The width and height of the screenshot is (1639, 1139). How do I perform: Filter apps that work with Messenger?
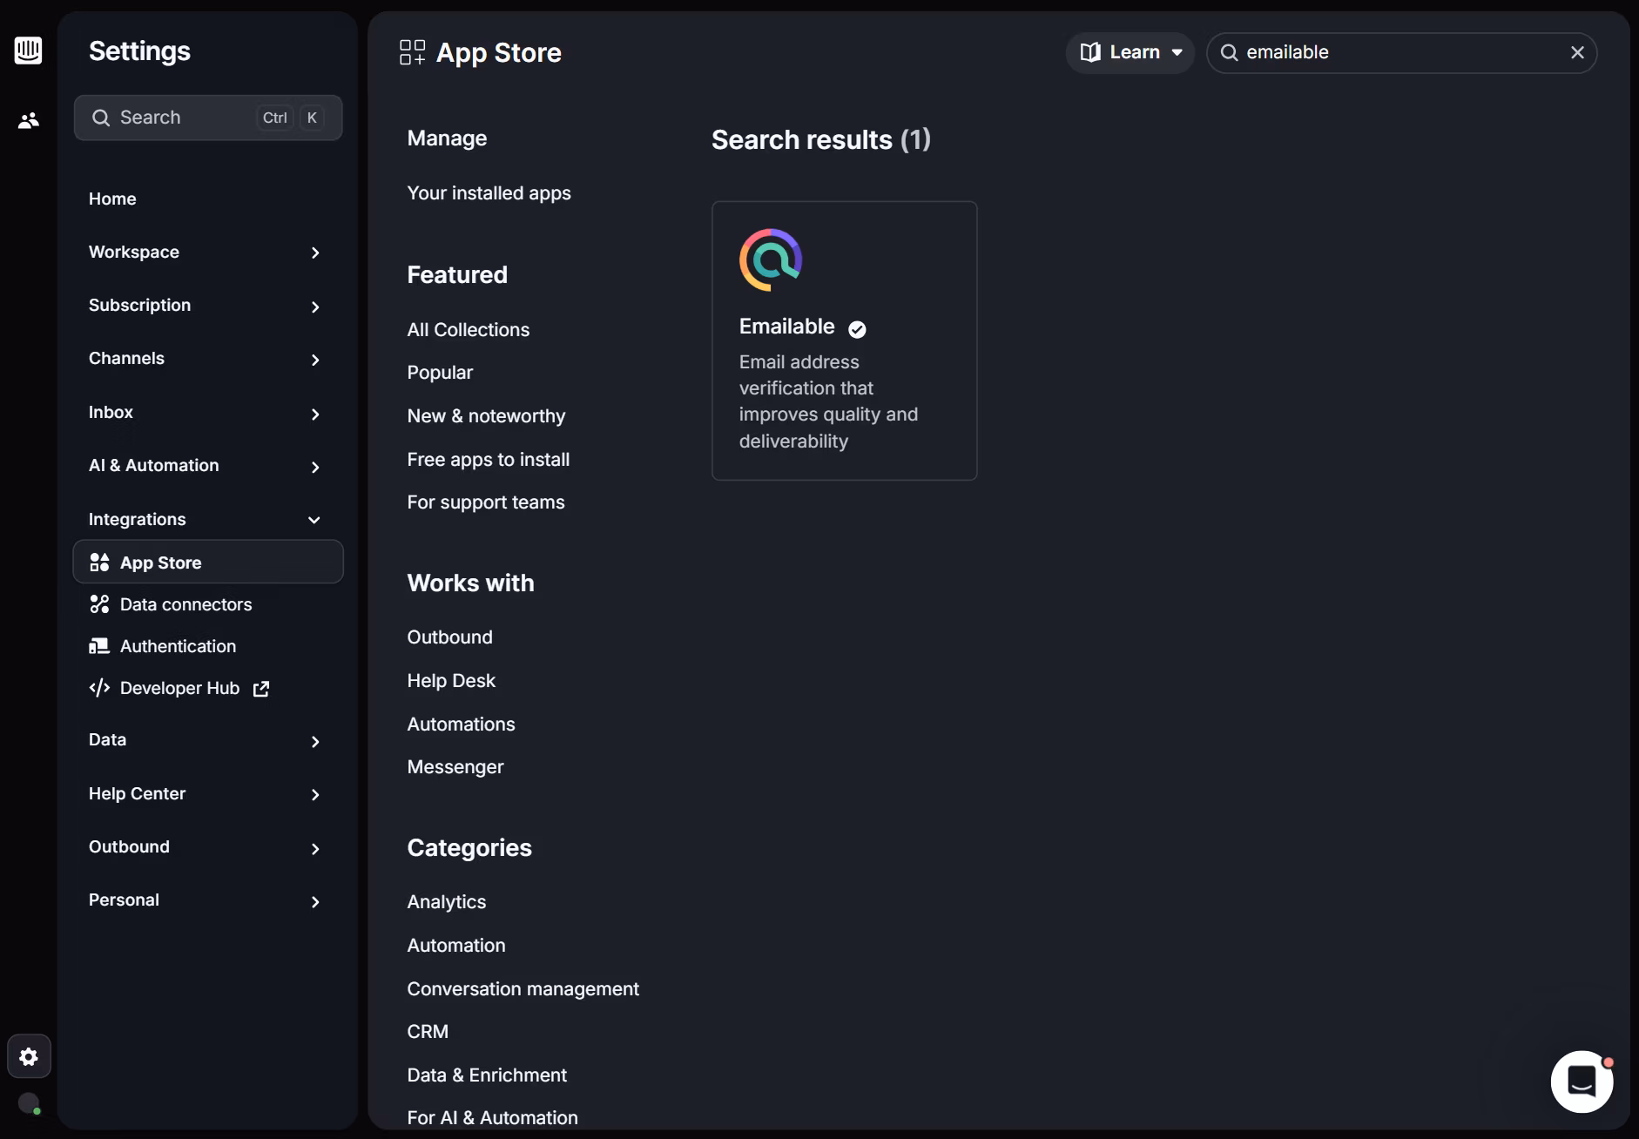(x=455, y=767)
